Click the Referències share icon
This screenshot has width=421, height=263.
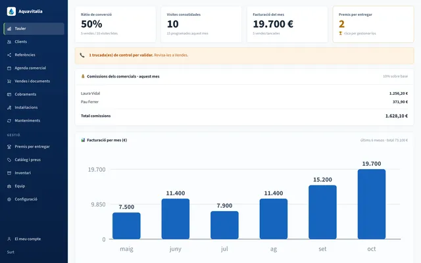9,55
